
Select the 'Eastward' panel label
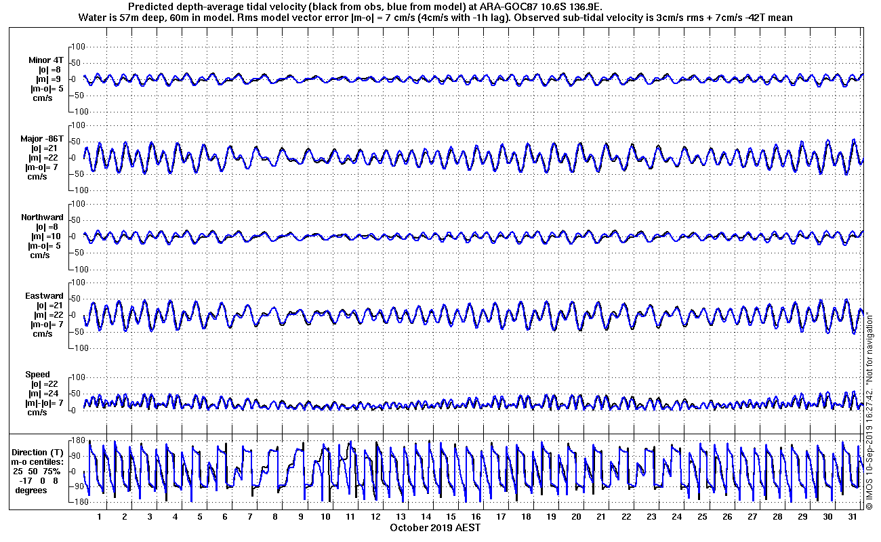click(44, 296)
